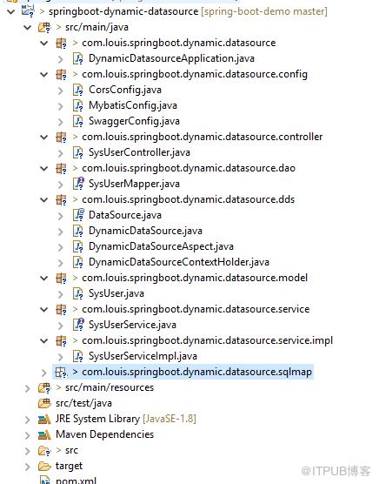Expand the SysUserController.java file node
This screenshot has height=484, width=379.
(61, 153)
